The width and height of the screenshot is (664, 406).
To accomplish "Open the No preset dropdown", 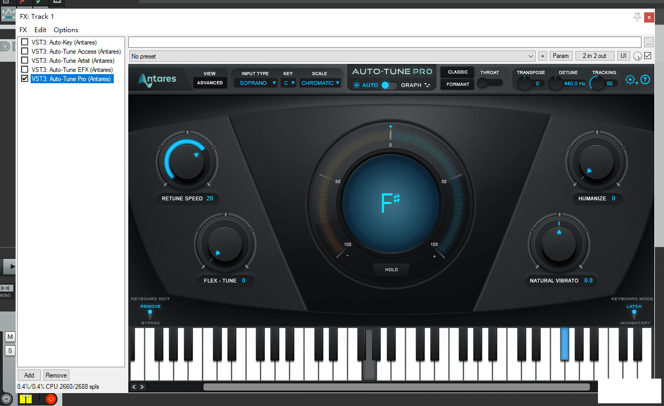I will (x=332, y=56).
